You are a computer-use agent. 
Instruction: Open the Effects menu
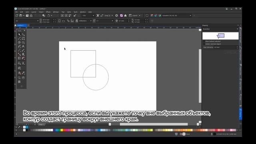[48, 12]
